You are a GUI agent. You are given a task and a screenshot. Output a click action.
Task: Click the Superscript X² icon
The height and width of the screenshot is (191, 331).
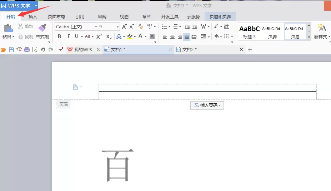(x=99, y=36)
